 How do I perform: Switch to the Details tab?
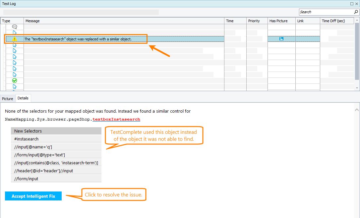pos(23,98)
